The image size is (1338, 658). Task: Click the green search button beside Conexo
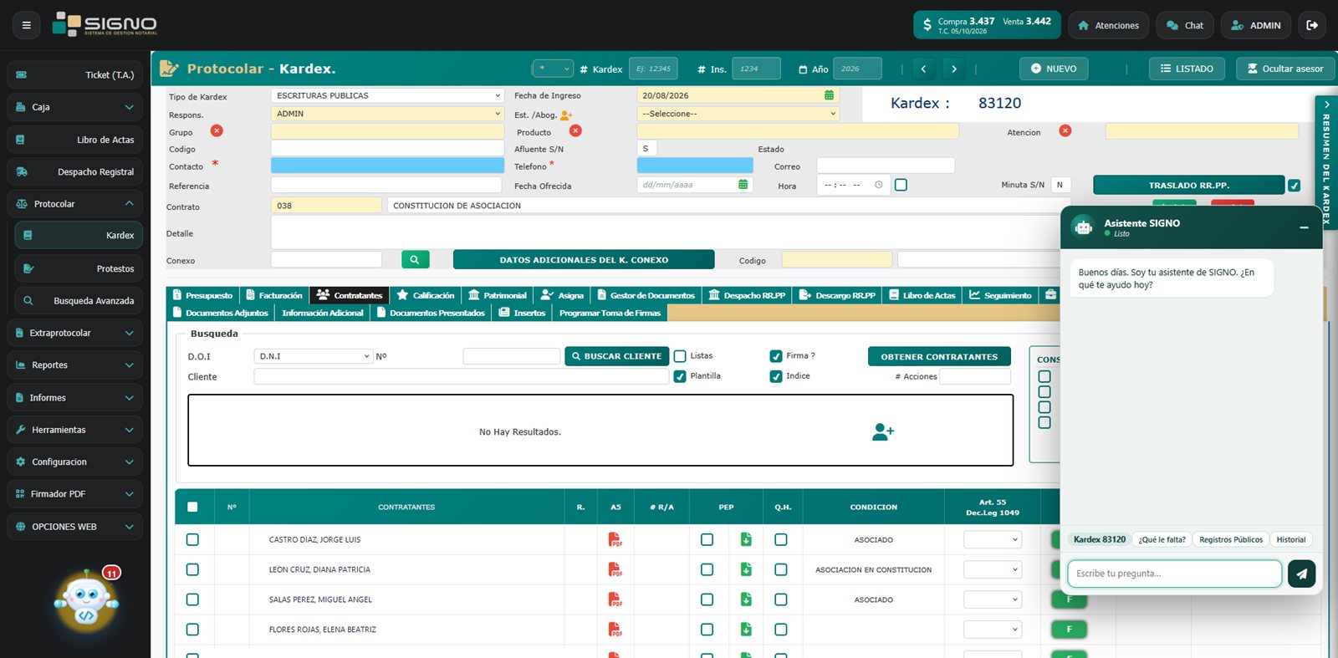tap(415, 259)
